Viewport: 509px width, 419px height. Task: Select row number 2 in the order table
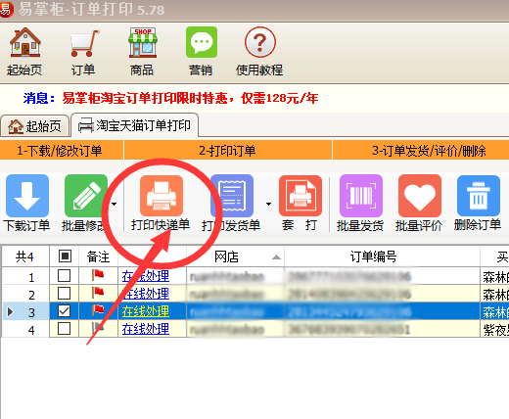(x=31, y=295)
